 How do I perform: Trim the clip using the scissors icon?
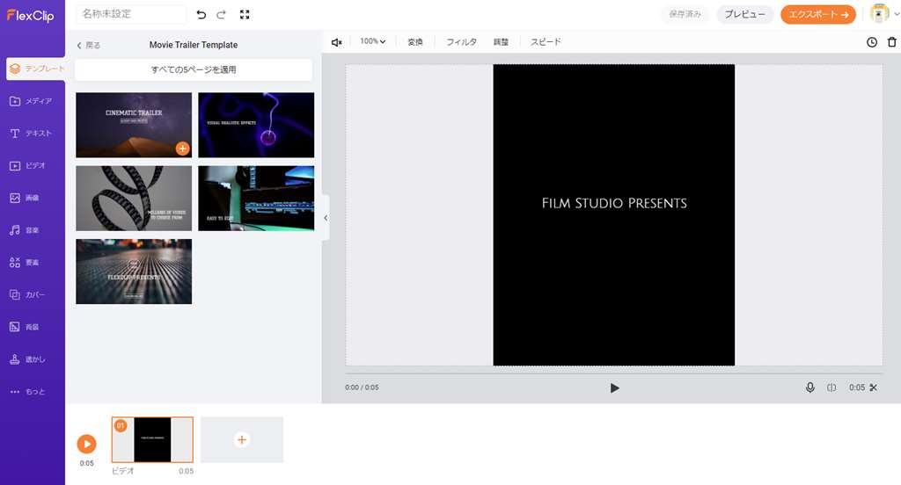(874, 387)
